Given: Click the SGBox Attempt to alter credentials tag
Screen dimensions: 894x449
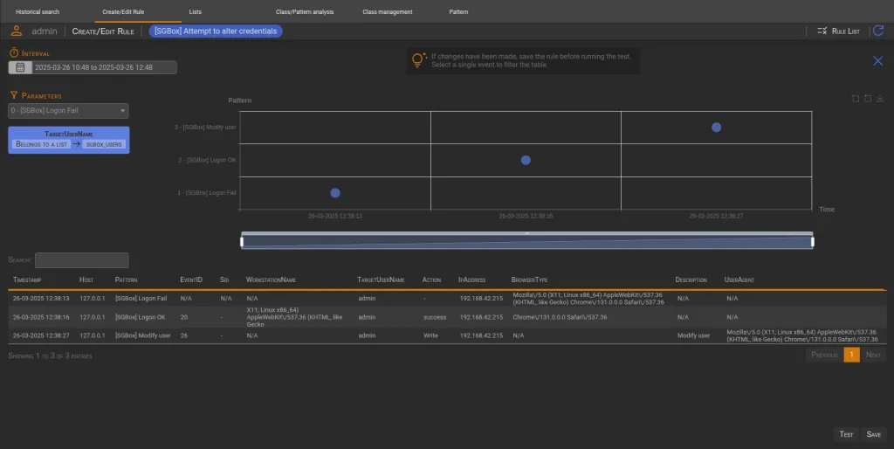Looking at the screenshot, I should (x=216, y=31).
